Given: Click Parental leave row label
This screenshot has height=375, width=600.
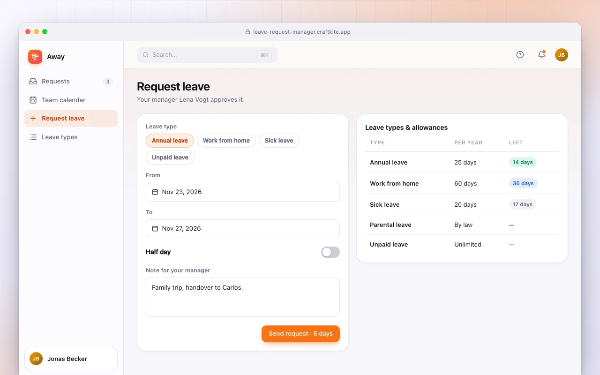Looking at the screenshot, I should click(x=390, y=225).
